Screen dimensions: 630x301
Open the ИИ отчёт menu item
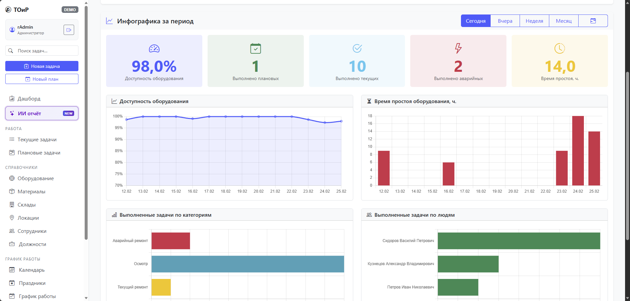42,113
